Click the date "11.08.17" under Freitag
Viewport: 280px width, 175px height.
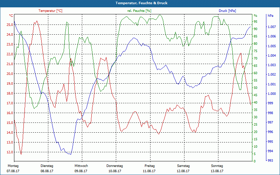tap(149, 171)
